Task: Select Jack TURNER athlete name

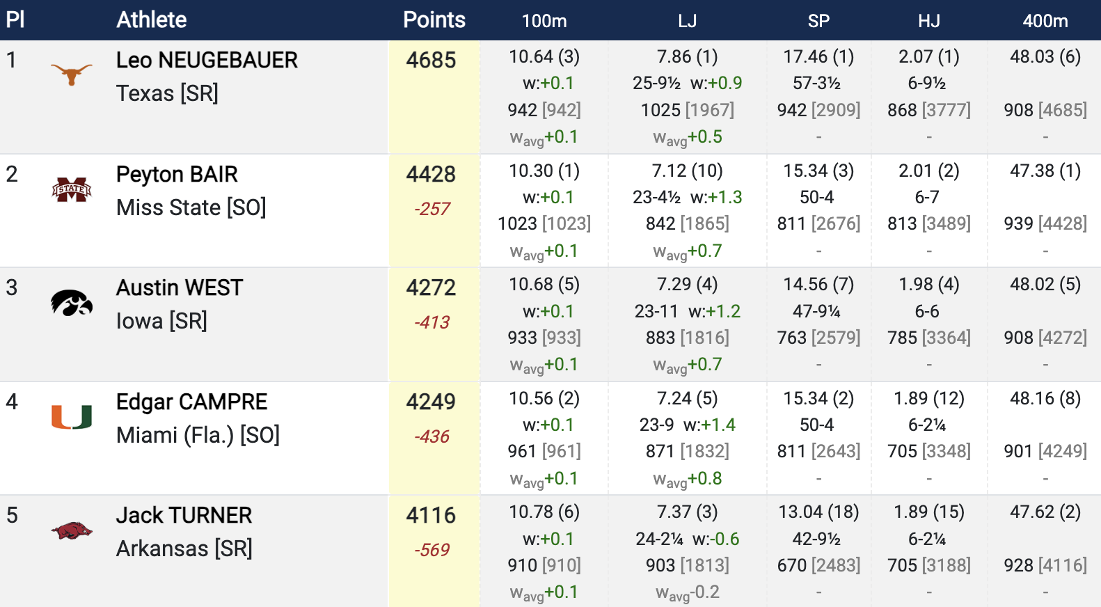Action: (184, 515)
